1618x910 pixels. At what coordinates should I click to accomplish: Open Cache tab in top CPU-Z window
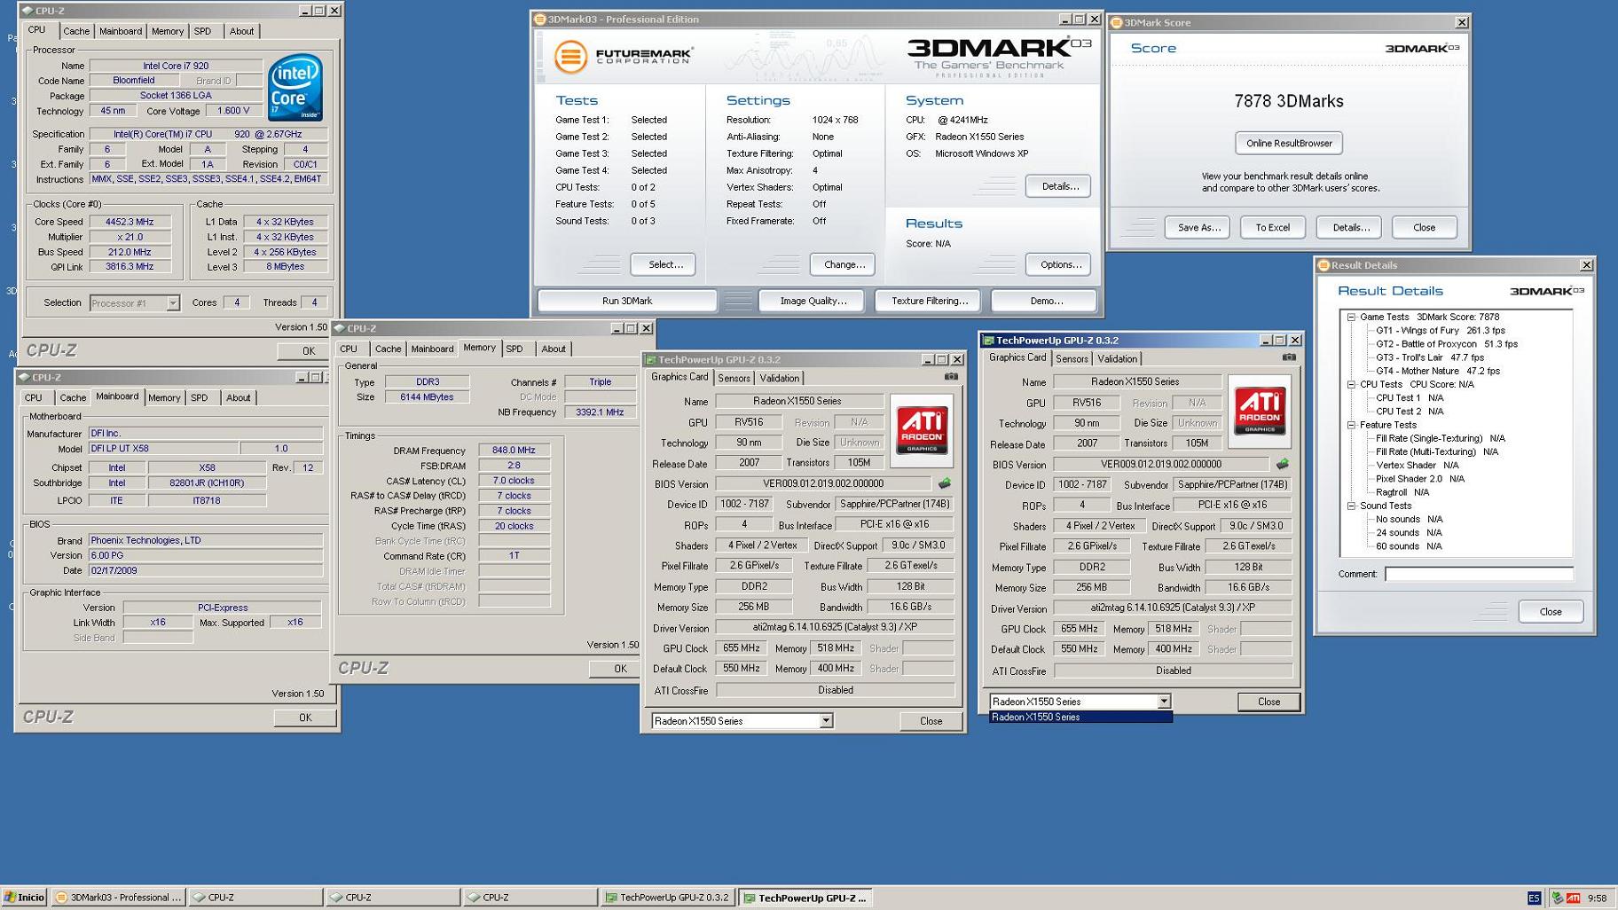click(76, 31)
